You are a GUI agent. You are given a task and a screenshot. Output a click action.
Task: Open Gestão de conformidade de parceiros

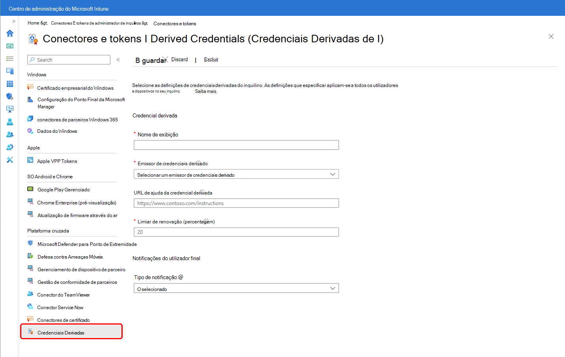point(77,282)
